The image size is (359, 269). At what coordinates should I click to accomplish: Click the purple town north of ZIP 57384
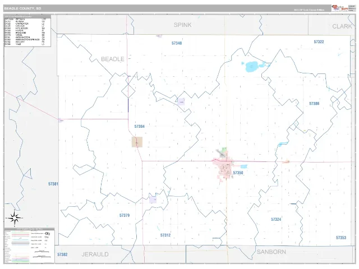pos(181,102)
